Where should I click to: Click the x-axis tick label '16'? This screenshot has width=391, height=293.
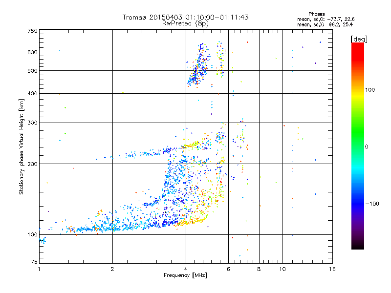pyautogui.click(x=332, y=269)
